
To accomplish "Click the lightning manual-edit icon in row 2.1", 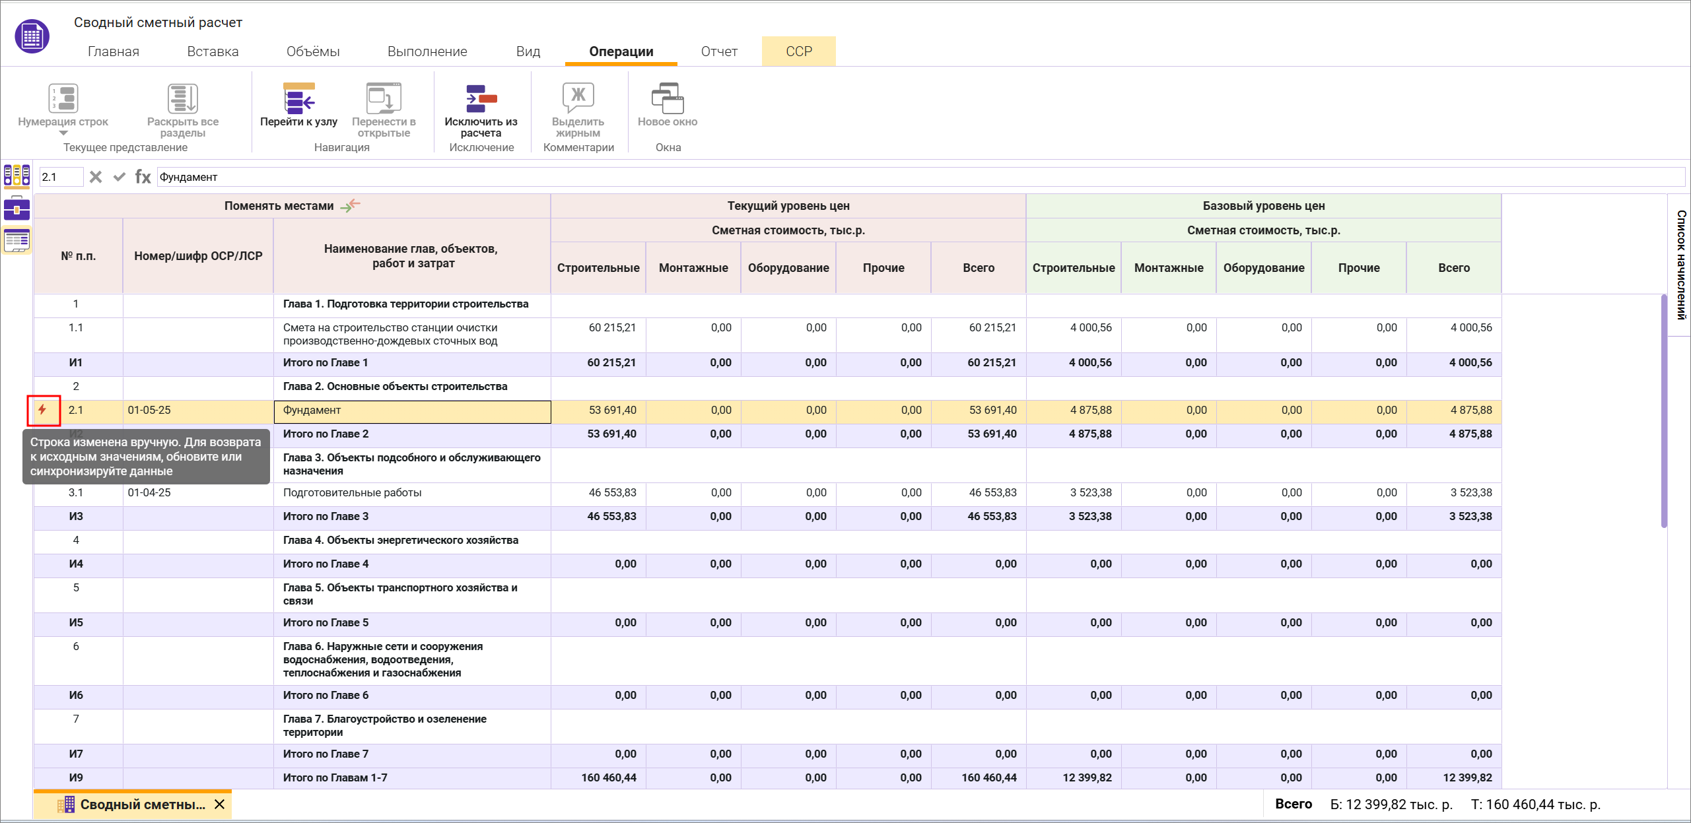I will coord(43,410).
